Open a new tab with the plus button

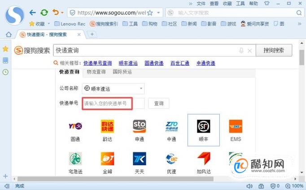(92, 35)
